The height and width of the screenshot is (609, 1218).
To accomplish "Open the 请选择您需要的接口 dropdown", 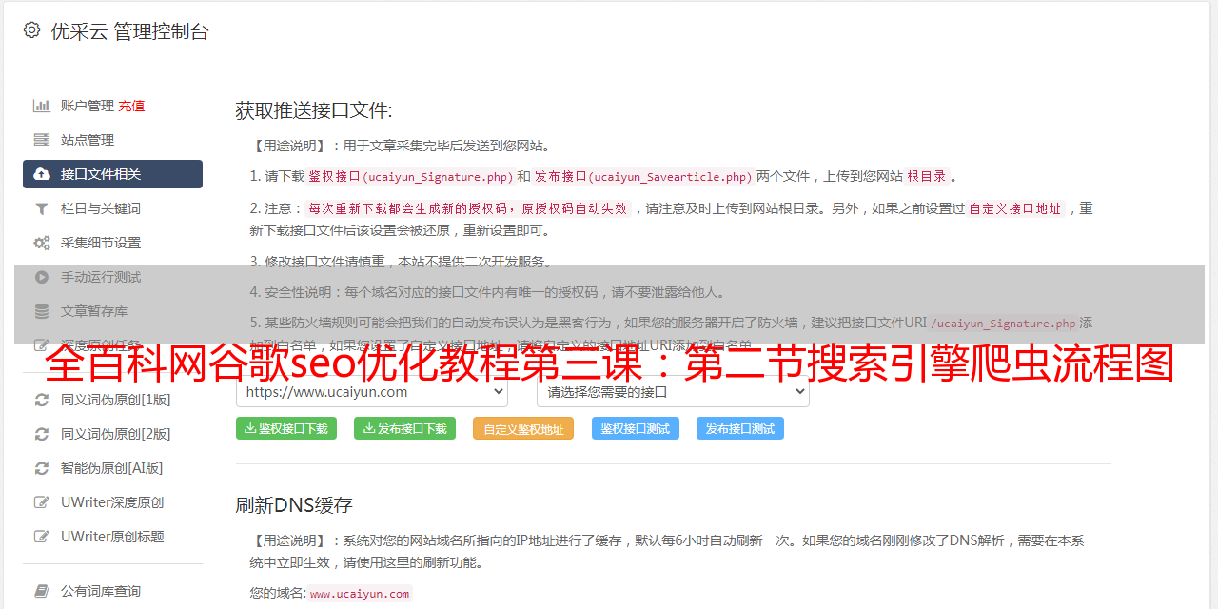I will [x=673, y=391].
